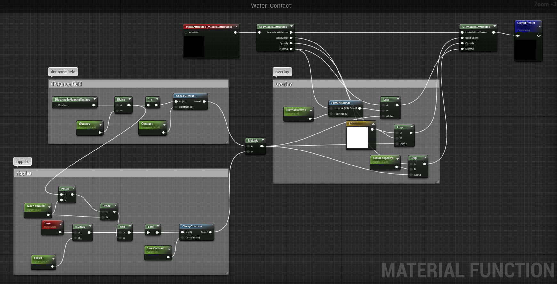The width and height of the screenshot is (557, 284).
Task: Click the overlay comment box resize handle
Action: pos(438,181)
